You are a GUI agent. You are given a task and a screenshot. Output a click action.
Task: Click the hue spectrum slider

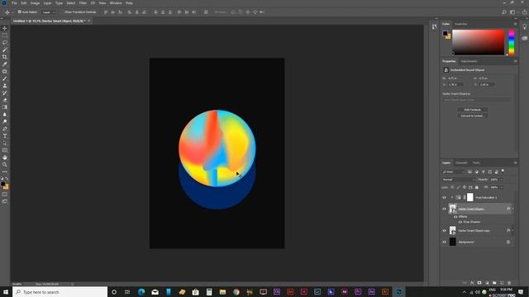click(512, 42)
